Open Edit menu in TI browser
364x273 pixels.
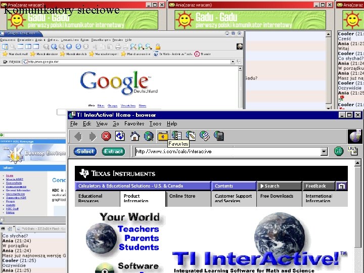click(87, 124)
